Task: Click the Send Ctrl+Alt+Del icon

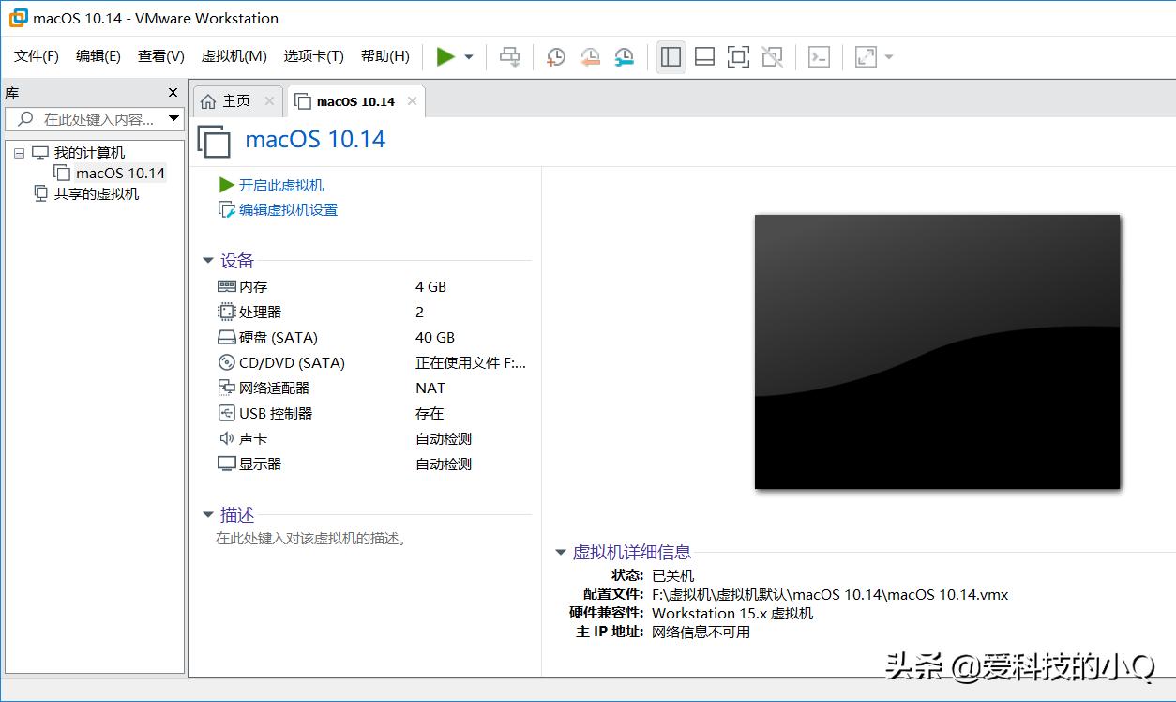Action: (x=509, y=56)
